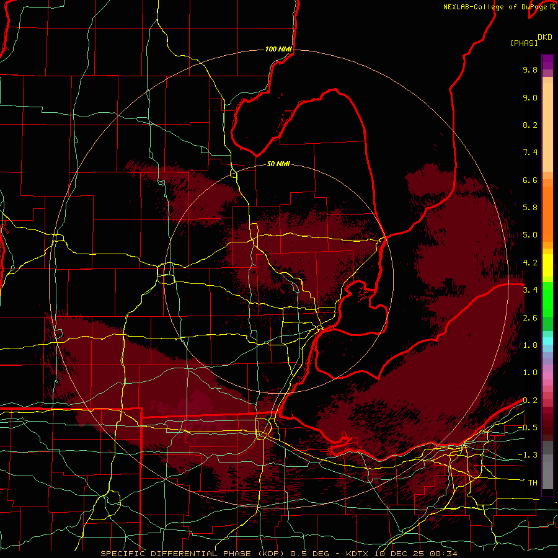
Task: Click the 1.8 scale value
Action: (530, 345)
